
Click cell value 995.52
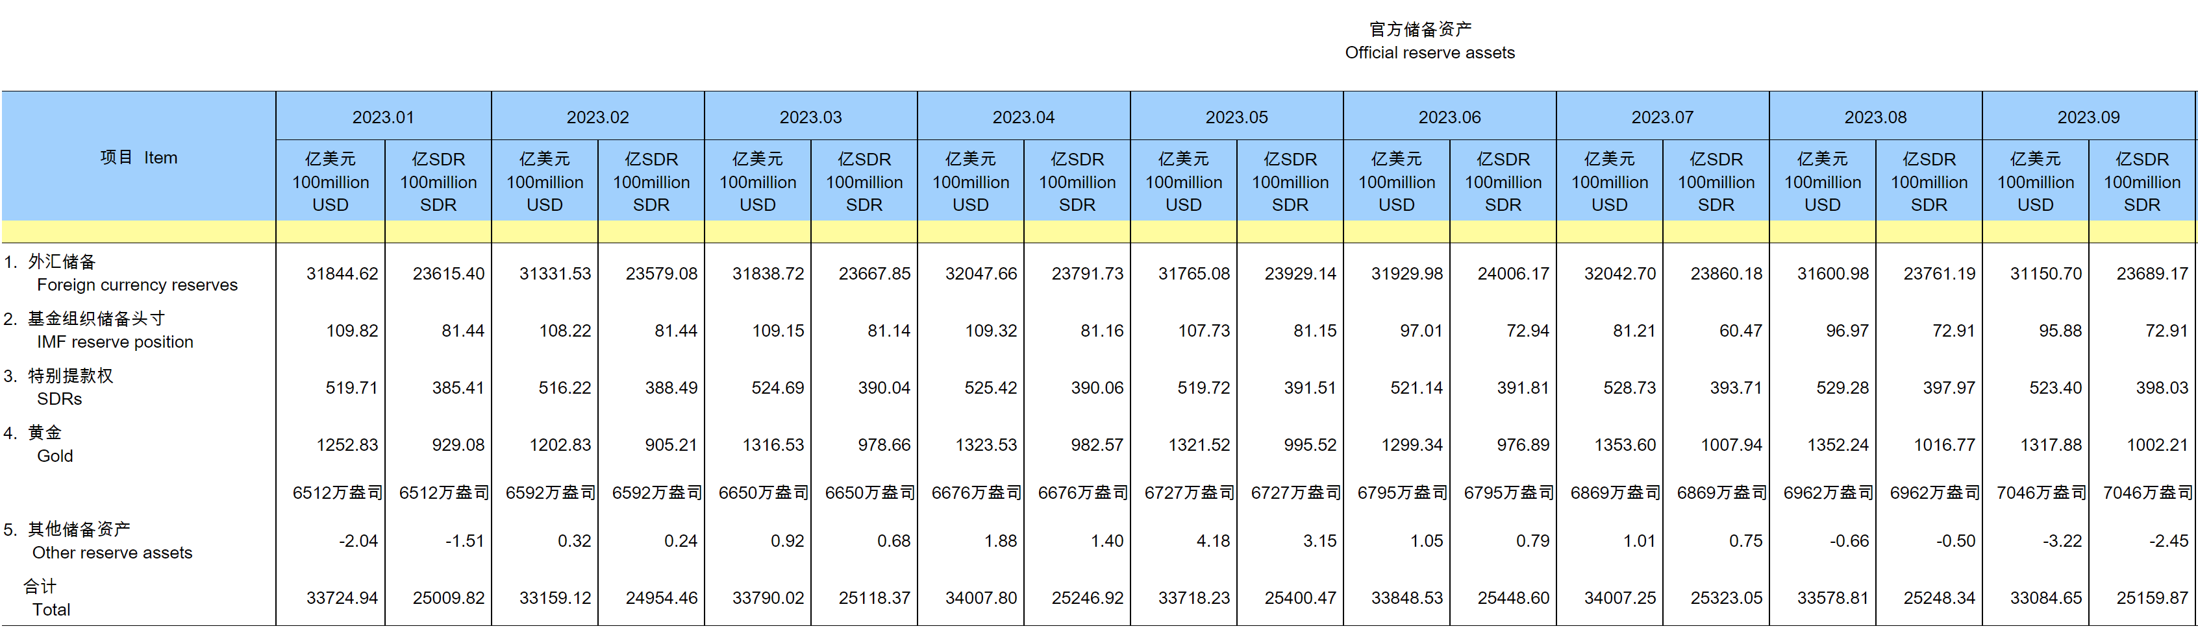pyautogui.click(x=1310, y=445)
